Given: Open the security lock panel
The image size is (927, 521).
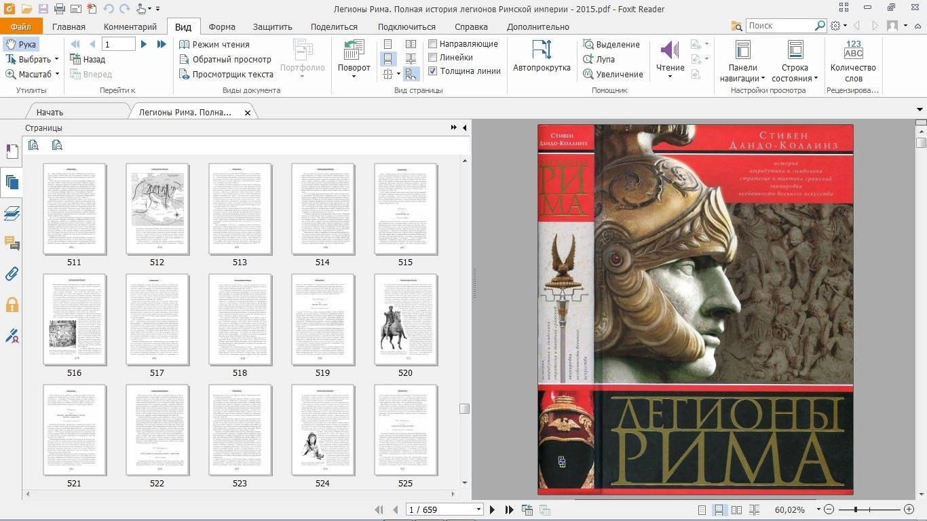Looking at the screenshot, I should (12, 305).
